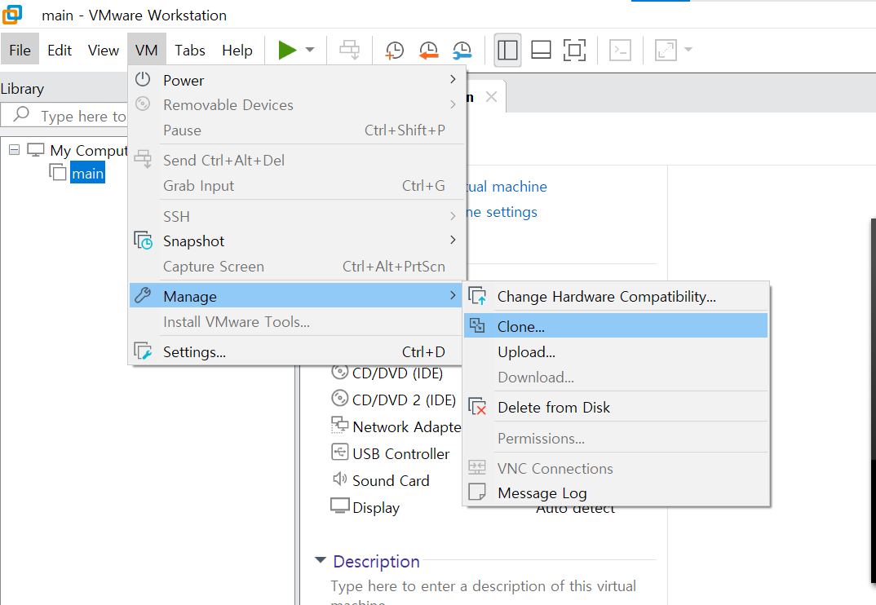Click the USB Controller icon
This screenshot has height=605, width=876.
click(x=339, y=452)
